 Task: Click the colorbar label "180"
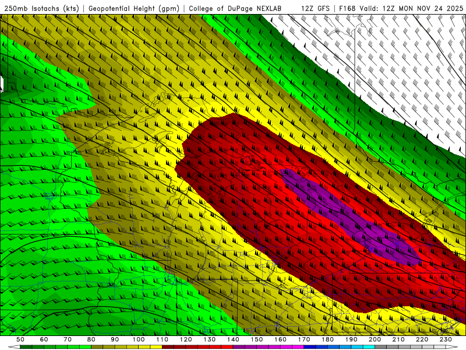point(327,339)
